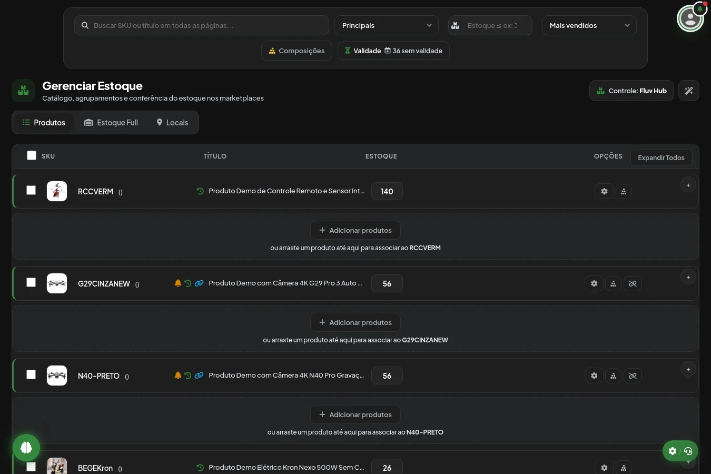This screenshot has width=711, height=474.
Task: Open the green brain assistant button
Action: point(26,448)
